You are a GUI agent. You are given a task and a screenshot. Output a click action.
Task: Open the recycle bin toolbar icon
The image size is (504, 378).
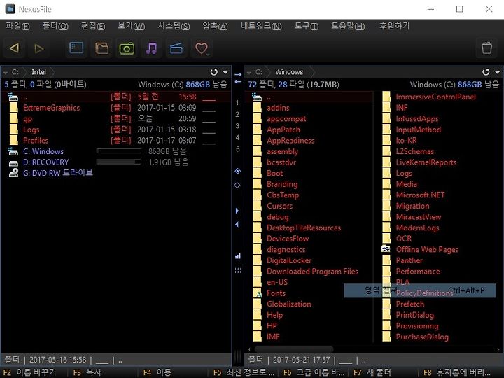486,48
